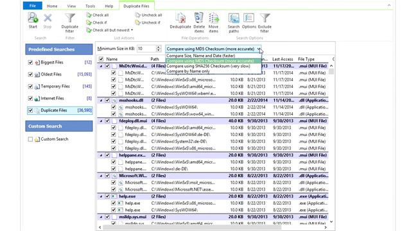The image size is (411, 231).
Task: Start the duplicate file search
Action: tap(33, 21)
